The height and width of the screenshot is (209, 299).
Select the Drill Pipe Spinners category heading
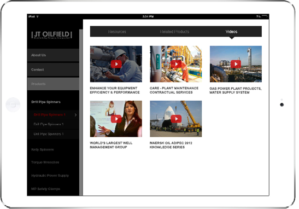[x=46, y=102]
